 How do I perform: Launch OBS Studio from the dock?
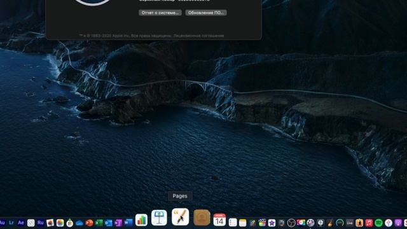(291, 223)
